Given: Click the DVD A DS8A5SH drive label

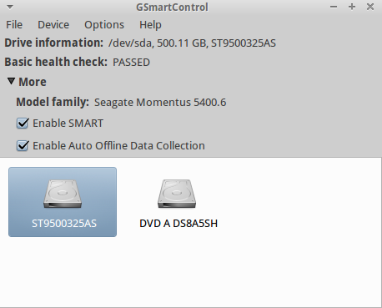Looking at the screenshot, I should (x=178, y=224).
